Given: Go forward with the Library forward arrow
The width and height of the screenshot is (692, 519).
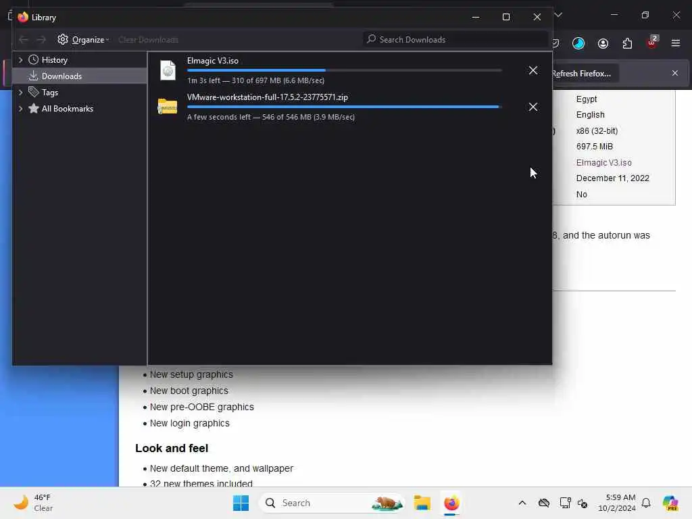Looking at the screenshot, I should click(41, 40).
